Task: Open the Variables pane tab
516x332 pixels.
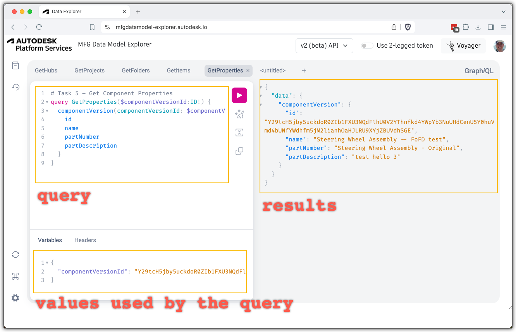Action: click(50, 240)
